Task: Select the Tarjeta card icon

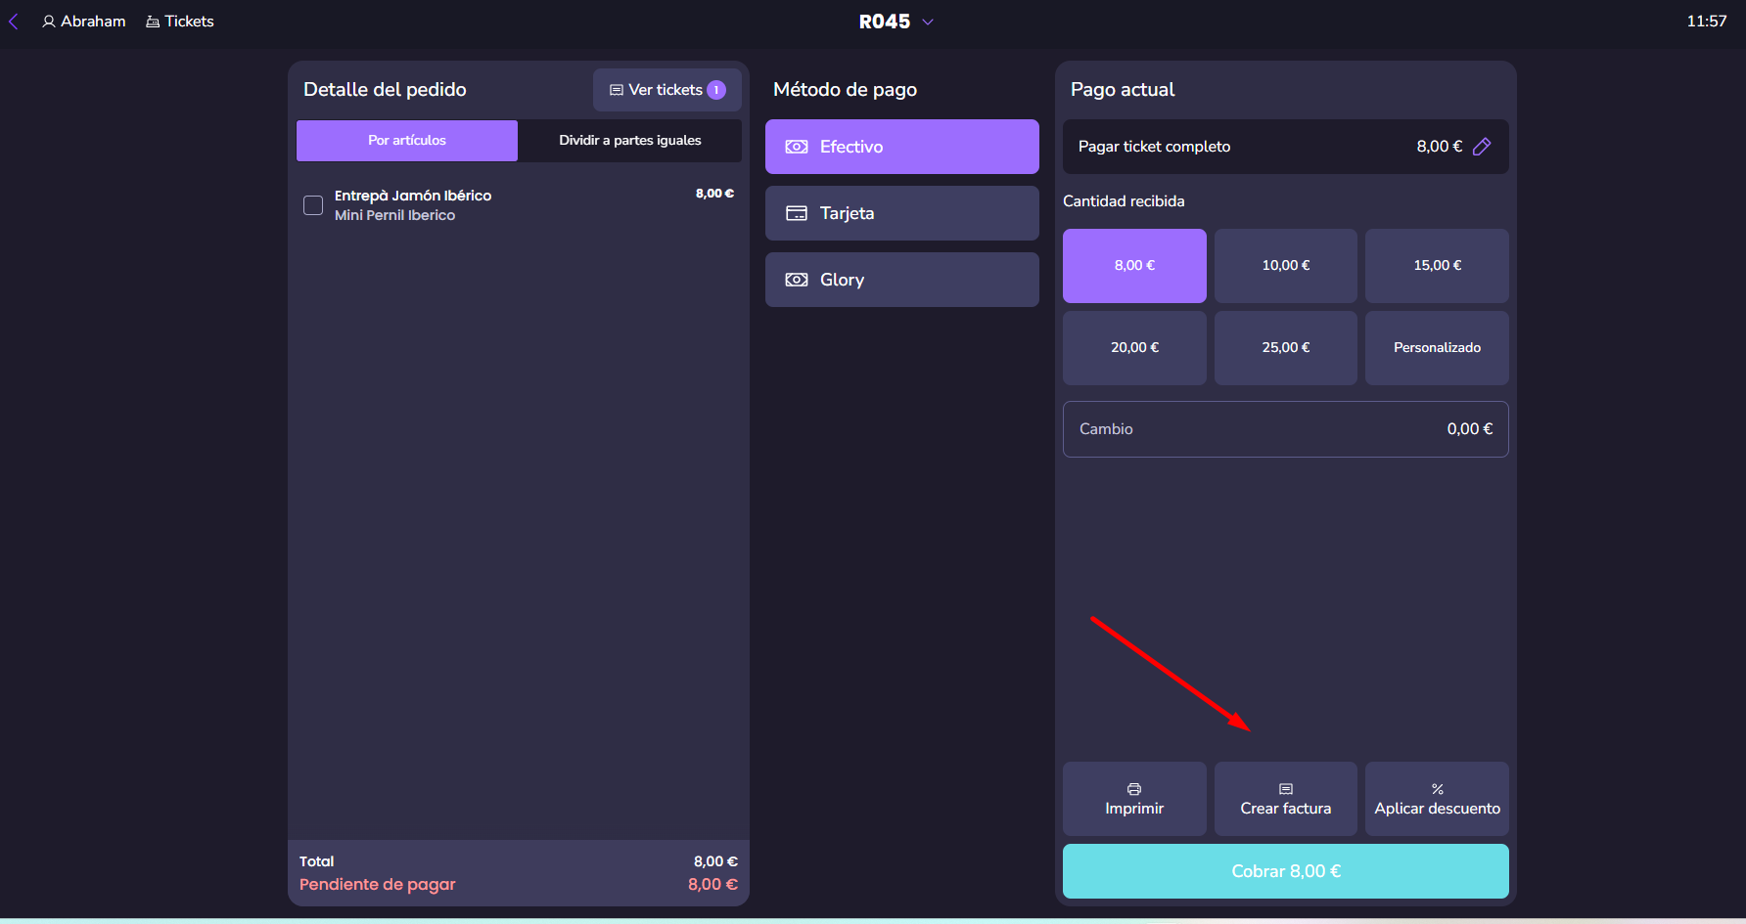Action: click(797, 213)
